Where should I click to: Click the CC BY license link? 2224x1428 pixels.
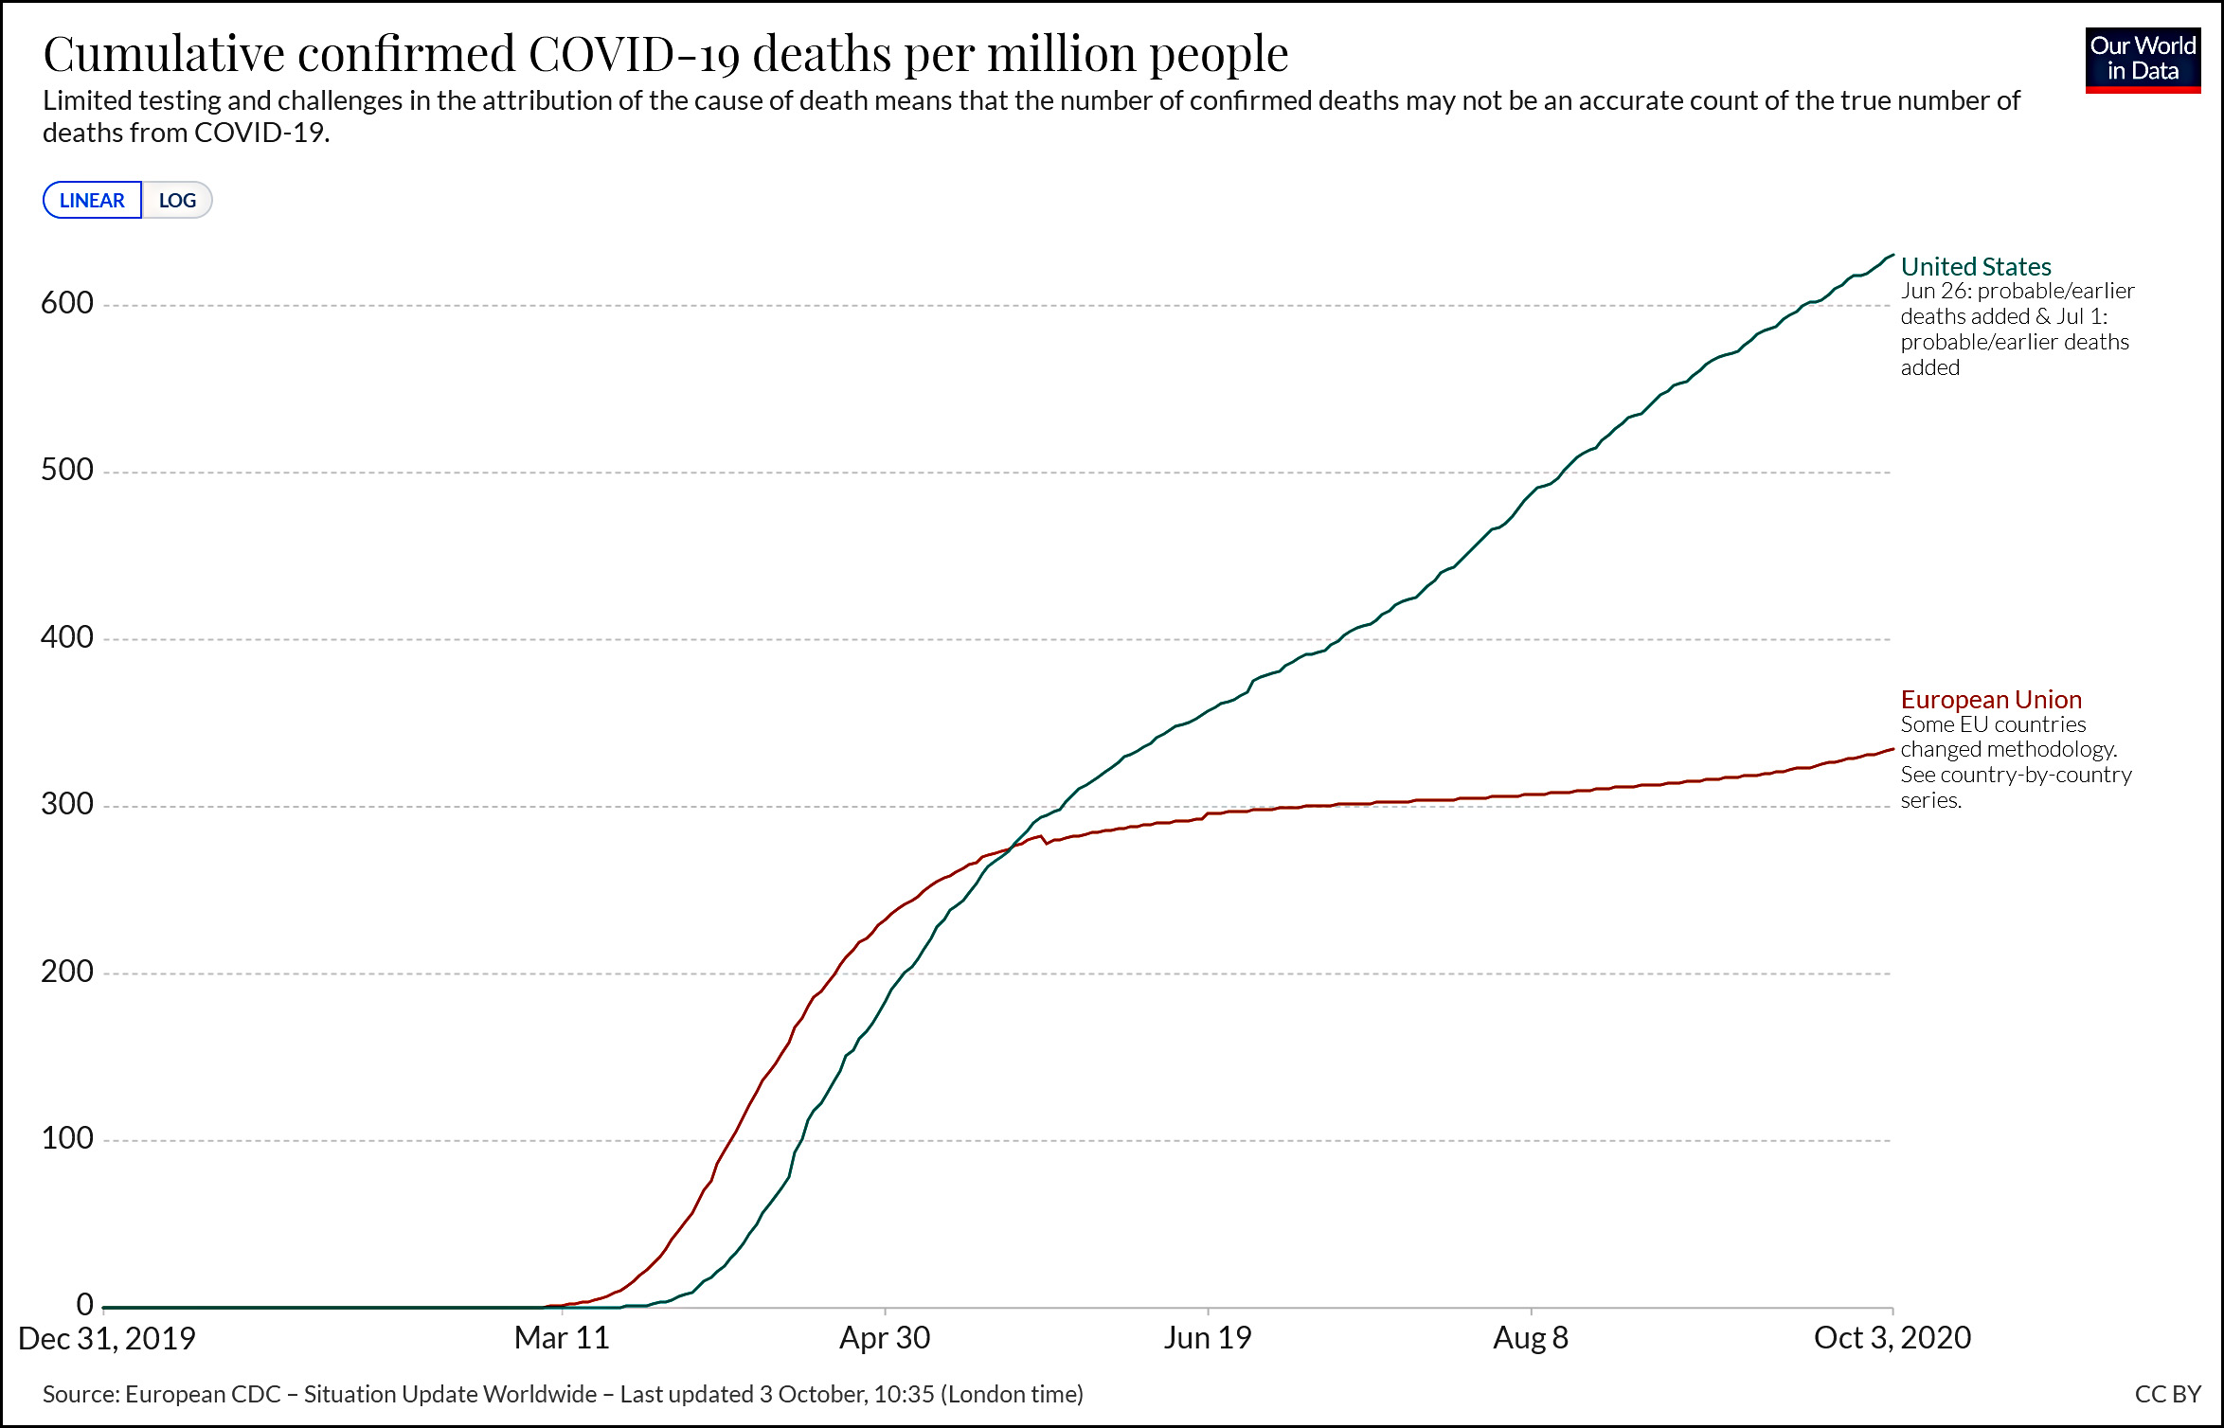2167,1394
